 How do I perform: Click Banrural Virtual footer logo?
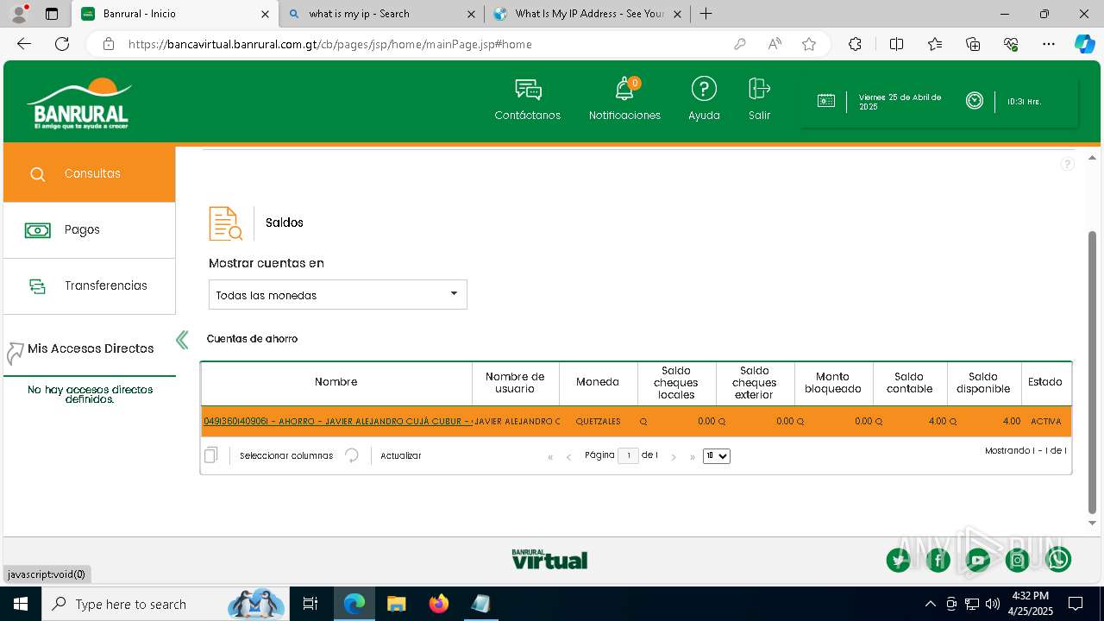pyautogui.click(x=549, y=559)
